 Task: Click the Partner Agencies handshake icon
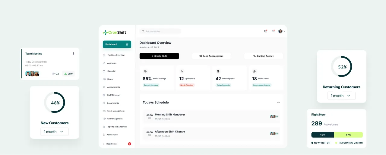104,119
